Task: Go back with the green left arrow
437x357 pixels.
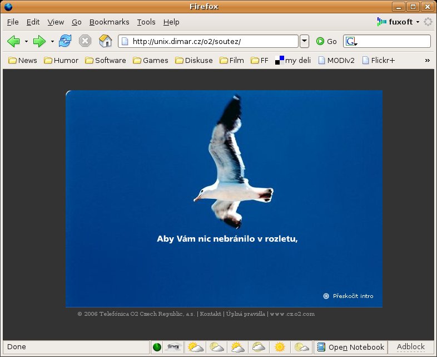Action: (13, 42)
